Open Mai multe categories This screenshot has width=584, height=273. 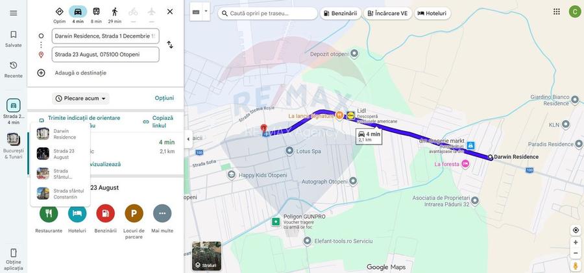pyautogui.click(x=162, y=214)
